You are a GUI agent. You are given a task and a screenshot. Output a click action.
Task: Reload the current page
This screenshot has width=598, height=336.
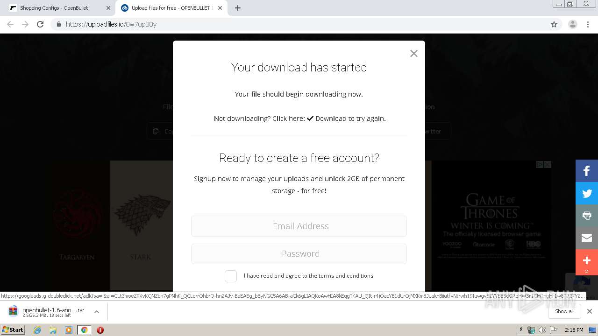(x=40, y=24)
